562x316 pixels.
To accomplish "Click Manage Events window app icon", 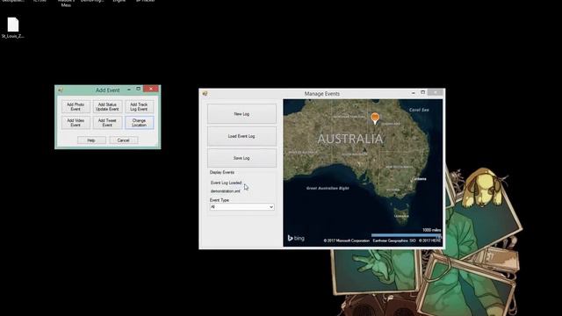I will coord(205,94).
